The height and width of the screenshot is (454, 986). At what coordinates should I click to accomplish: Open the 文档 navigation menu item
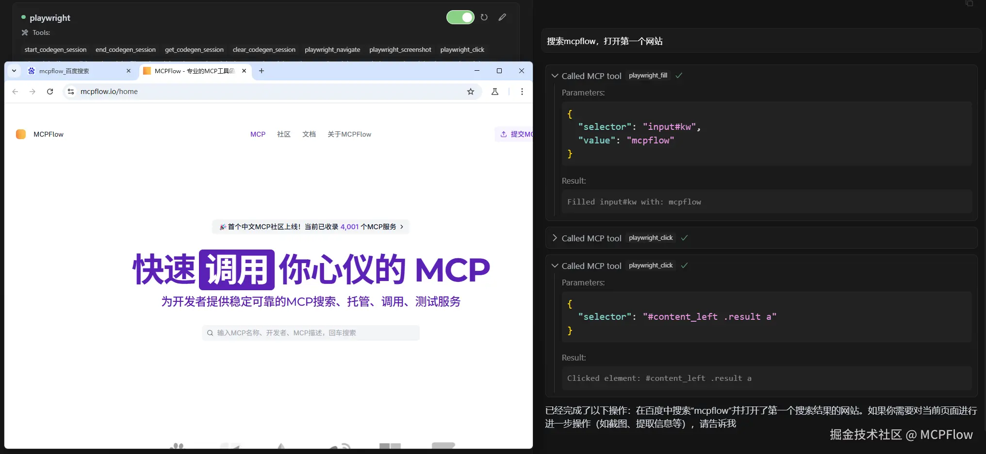click(x=309, y=134)
